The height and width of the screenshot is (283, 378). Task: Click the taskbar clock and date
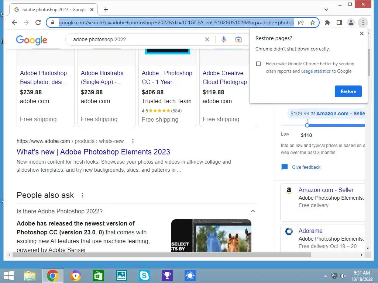click(x=362, y=276)
